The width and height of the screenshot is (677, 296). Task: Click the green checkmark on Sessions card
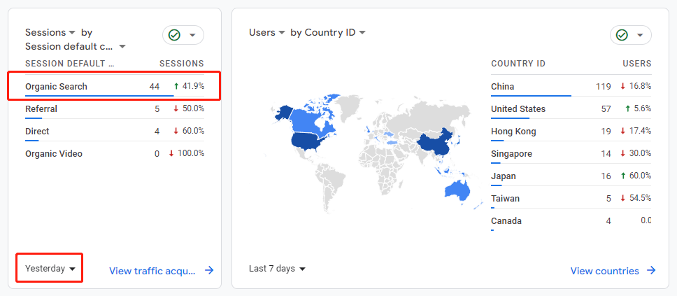(174, 35)
